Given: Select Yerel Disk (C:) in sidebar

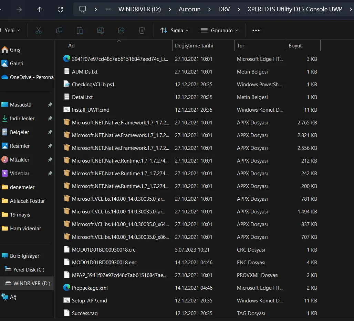Looking at the screenshot, I should click(x=29, y=269).
